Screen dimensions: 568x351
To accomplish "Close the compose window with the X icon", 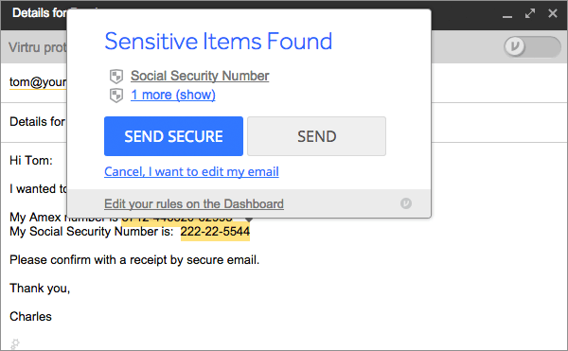I will (553, 13).
